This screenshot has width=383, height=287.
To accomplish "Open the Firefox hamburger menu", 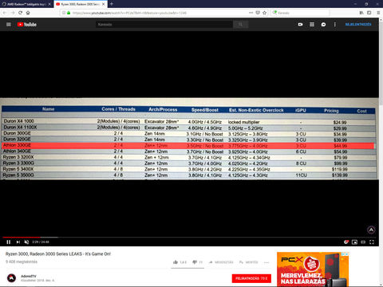I will tap(378, 13).
